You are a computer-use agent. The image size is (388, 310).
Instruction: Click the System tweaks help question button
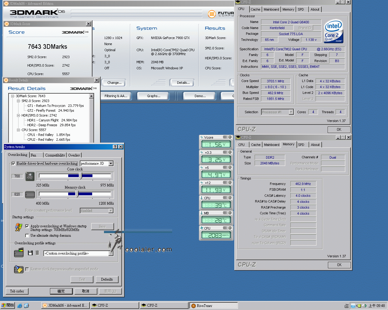coord(115,147)
